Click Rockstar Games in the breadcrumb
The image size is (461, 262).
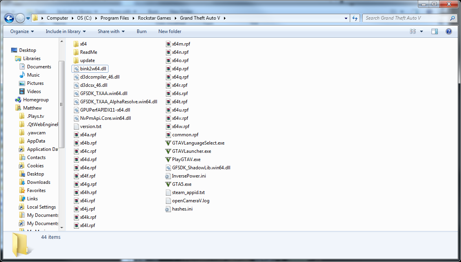[x=154, y=18]
